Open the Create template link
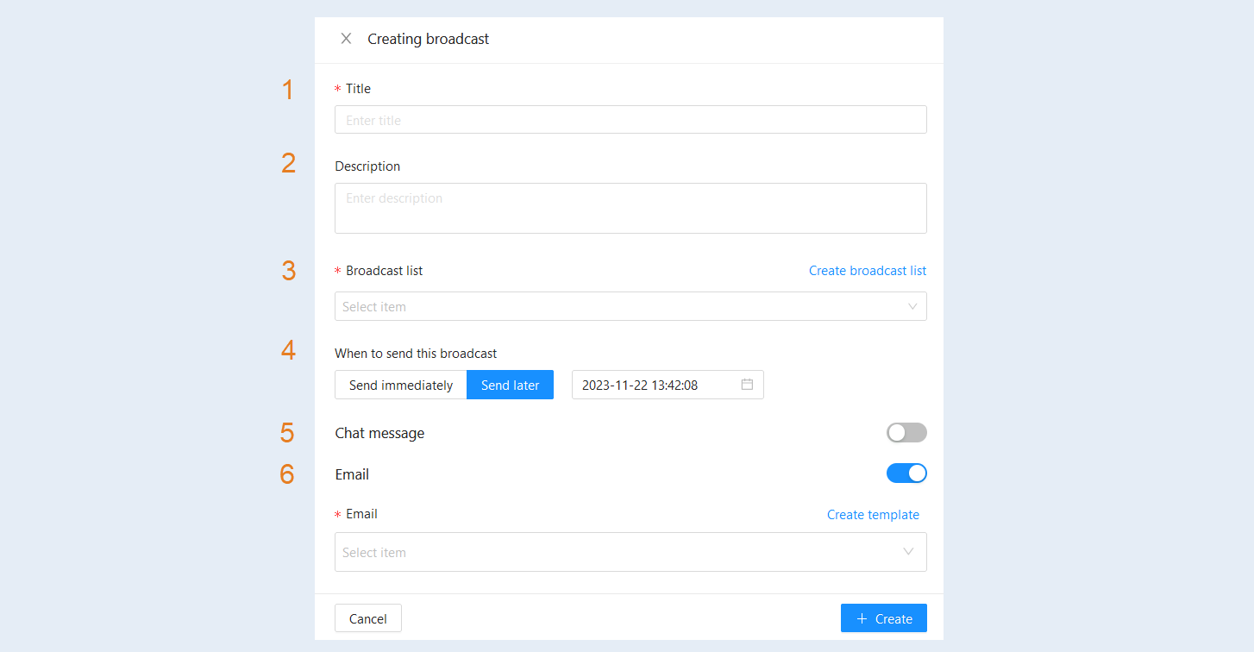1254x652 pixels. (873, 515)
